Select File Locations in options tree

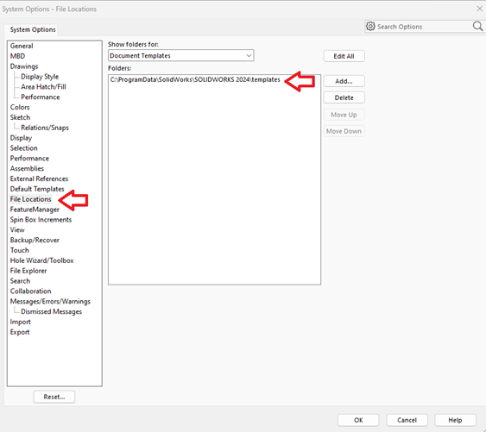click(x=30, y=199)
